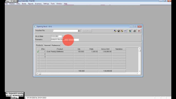Select SNo cell 3 in the grid
The image size is (176, 99).
pyautogui.click(x=43, y=57)
